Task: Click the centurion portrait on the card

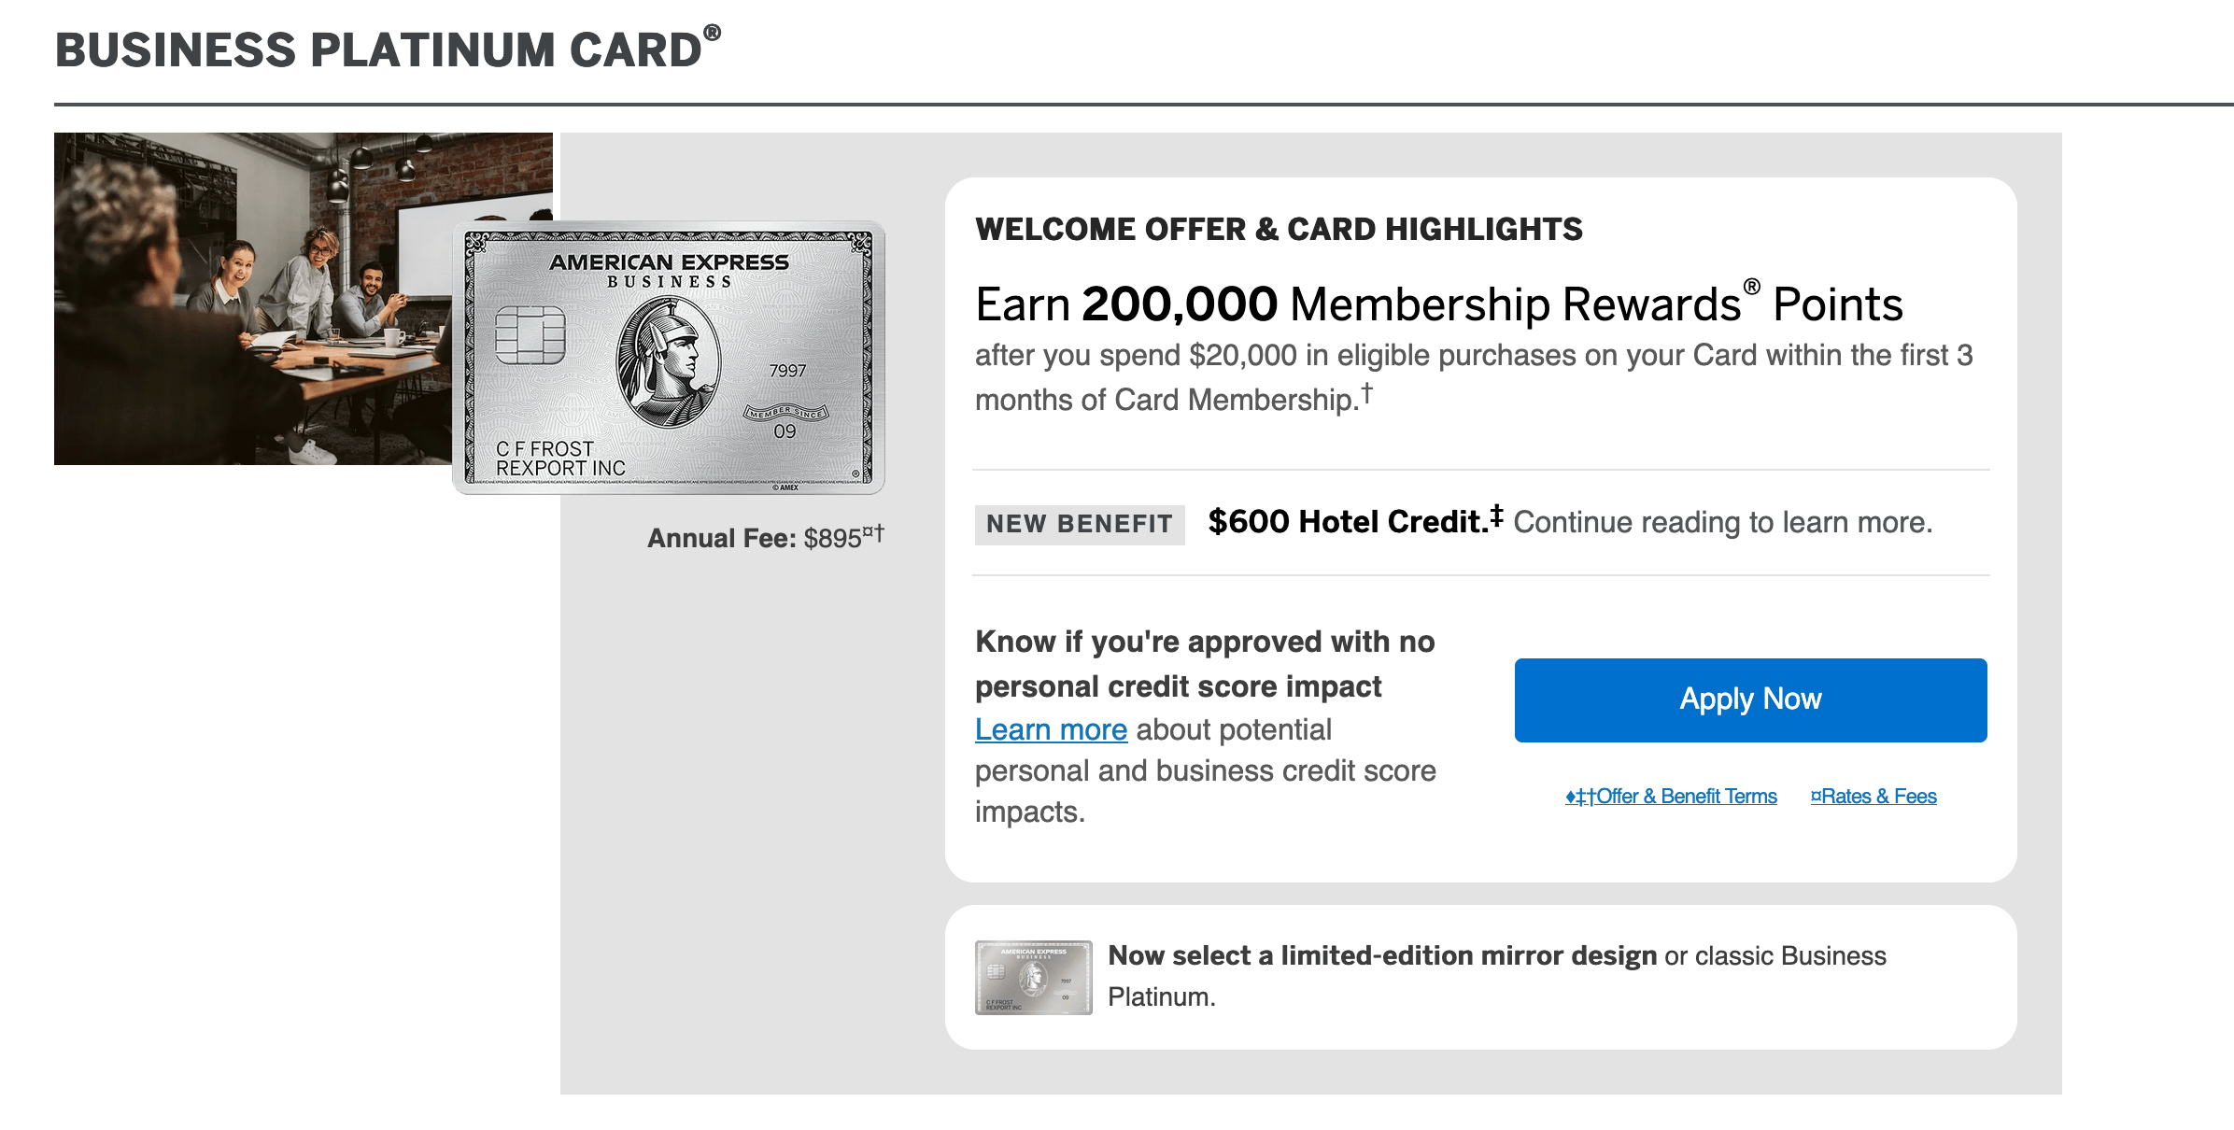Action: point(668,362)
